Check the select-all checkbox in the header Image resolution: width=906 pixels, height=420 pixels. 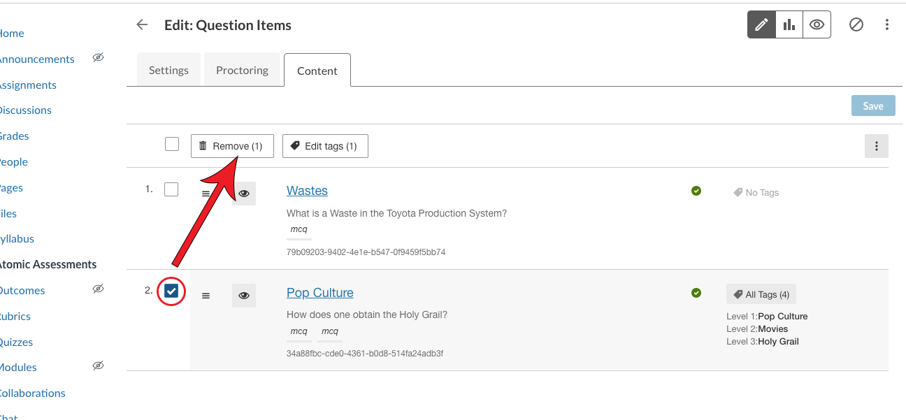click(x=171, y=143)
